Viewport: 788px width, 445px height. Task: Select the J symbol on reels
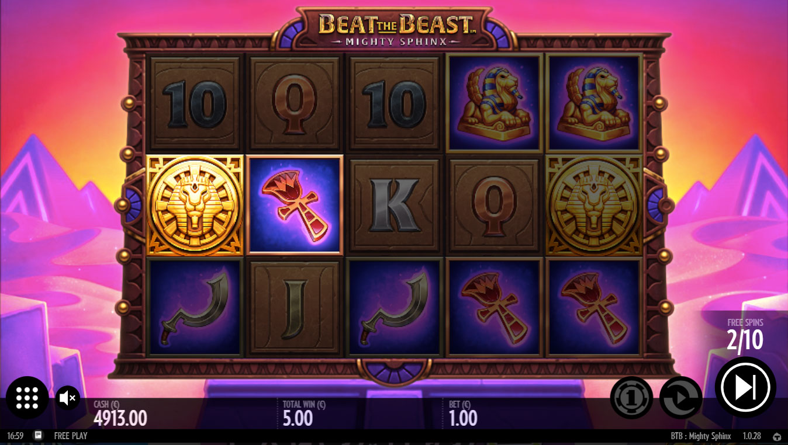[294, 307]
